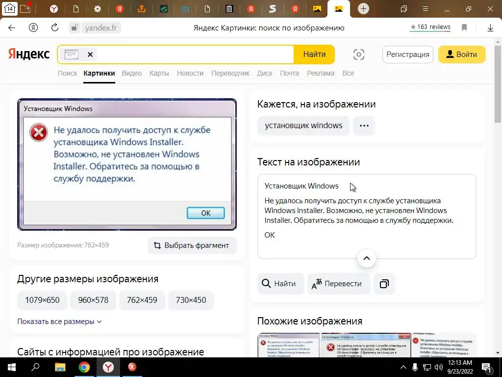
Task: Click inside the search text field
Action: click(x=195, y=54)
